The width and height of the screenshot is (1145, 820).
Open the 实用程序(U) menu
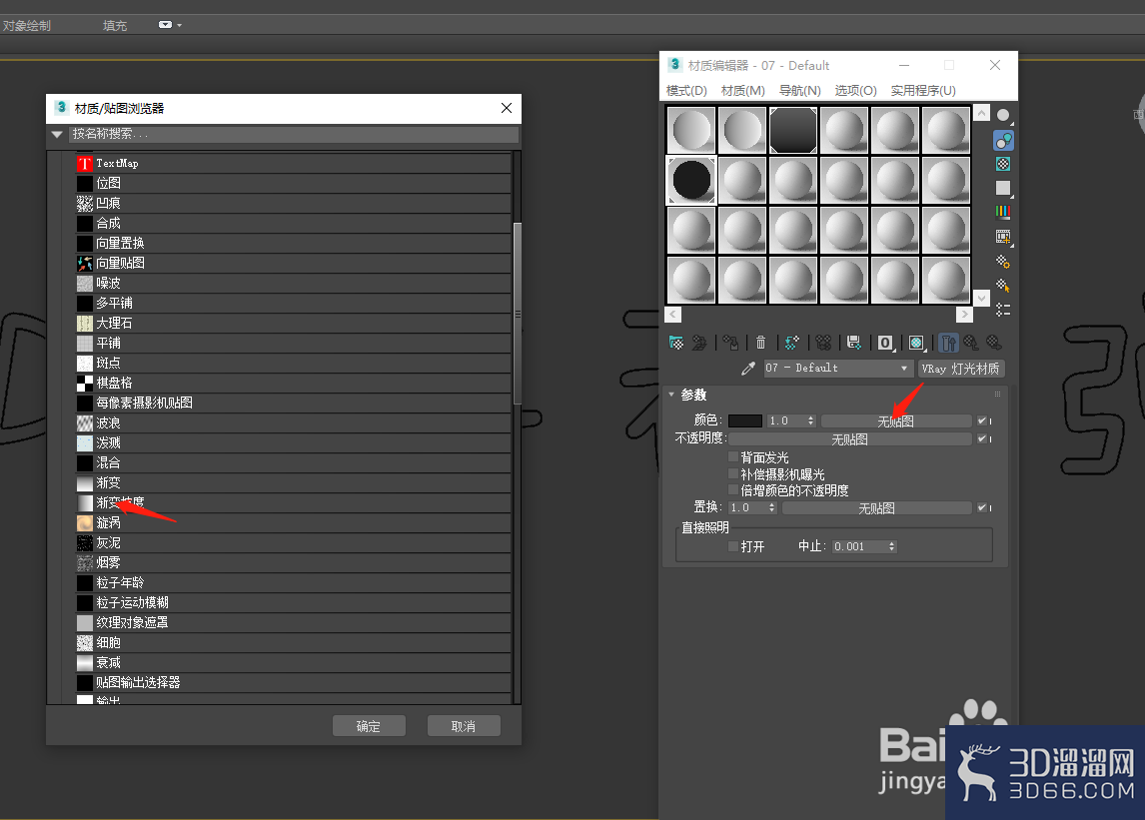(923, 91)
